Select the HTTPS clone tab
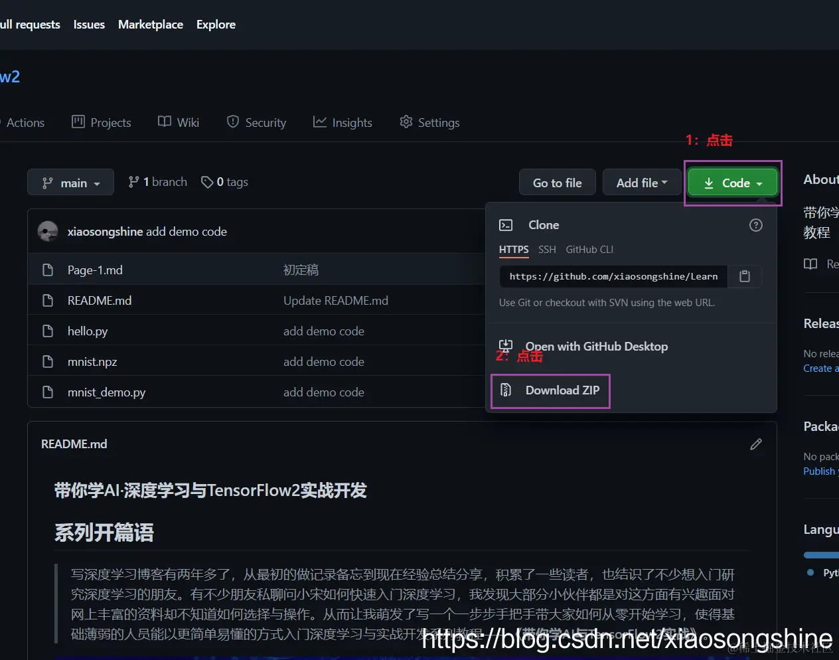839x660 pixels. pos(514,250)
